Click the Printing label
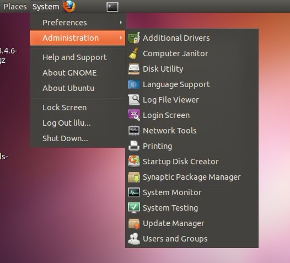Image resolution: width=290 pixels, height=263 pixels. tap(157, 146)
